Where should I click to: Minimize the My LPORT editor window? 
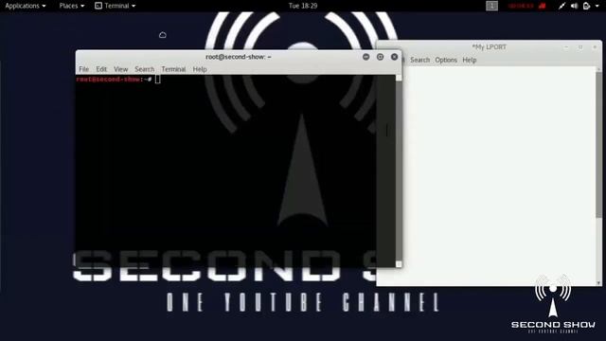(566, 47)
